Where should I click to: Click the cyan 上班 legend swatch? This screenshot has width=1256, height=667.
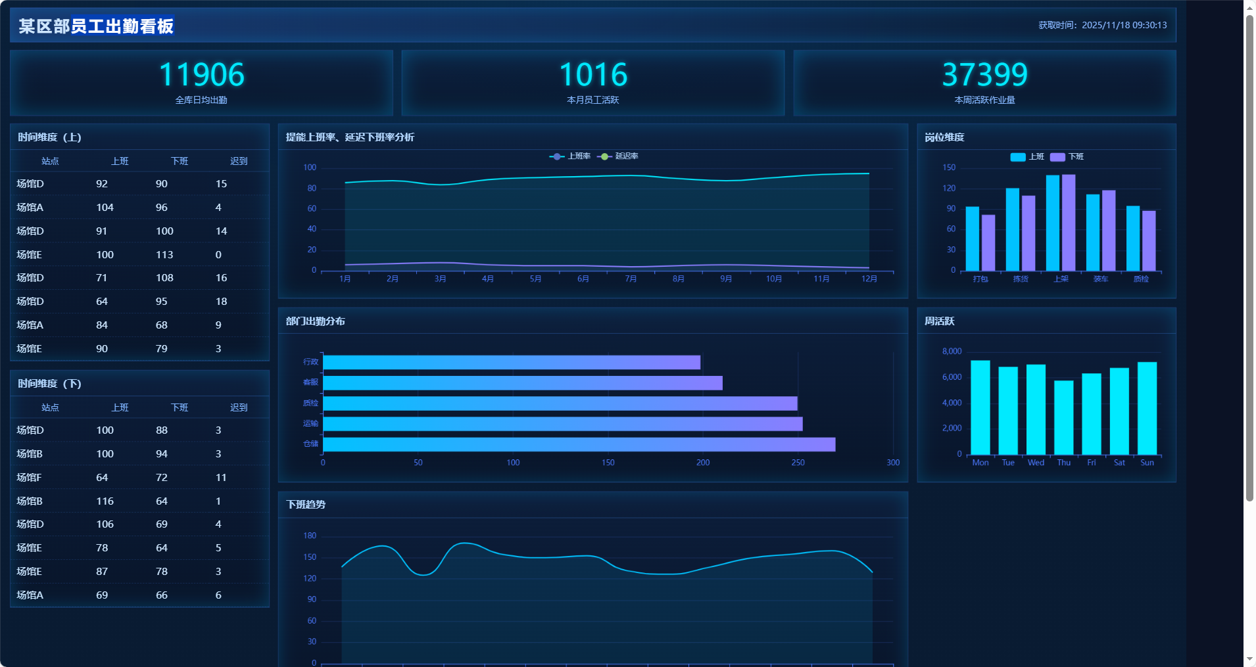(x=1017, y=157)
